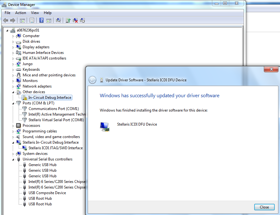
Task: Expand the Disk drives node
Action: click(x=13, y=42)
